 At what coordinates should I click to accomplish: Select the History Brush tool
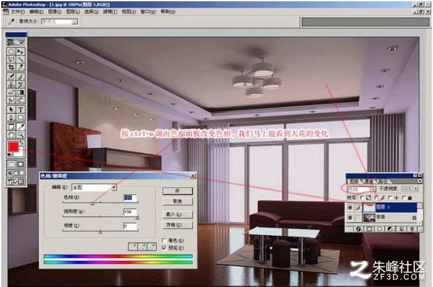click(x=21, y=84)
